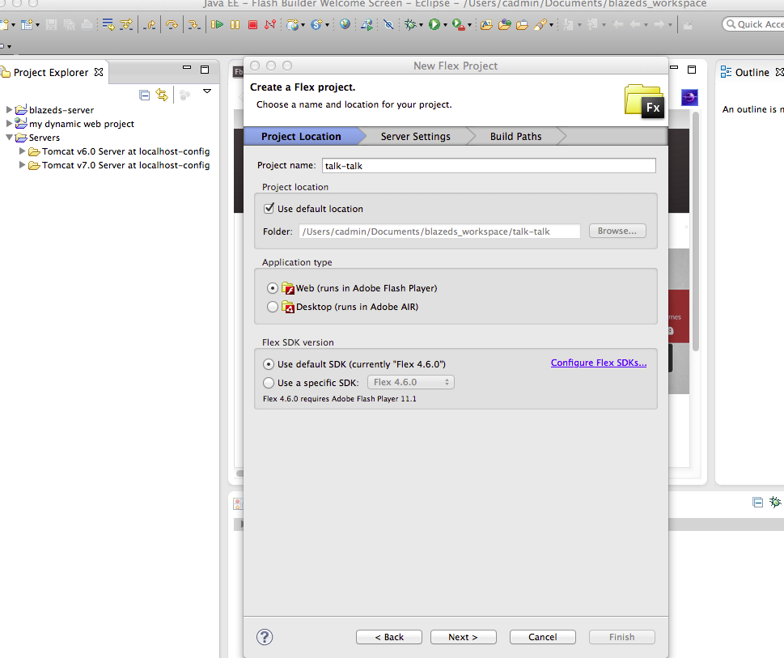784x658 pixels.
Task: Select Use default SDK radio button
Action: 269,364
